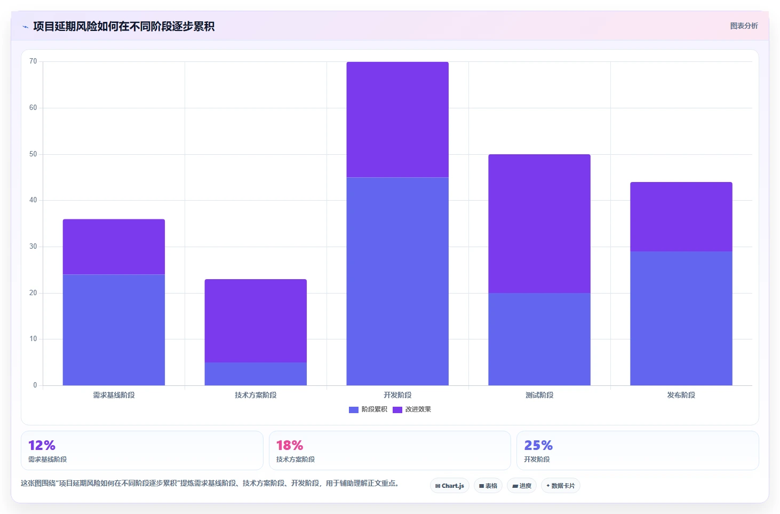Click the 10 y-axis tick value
780x514 pixels.
coord(33,339)
